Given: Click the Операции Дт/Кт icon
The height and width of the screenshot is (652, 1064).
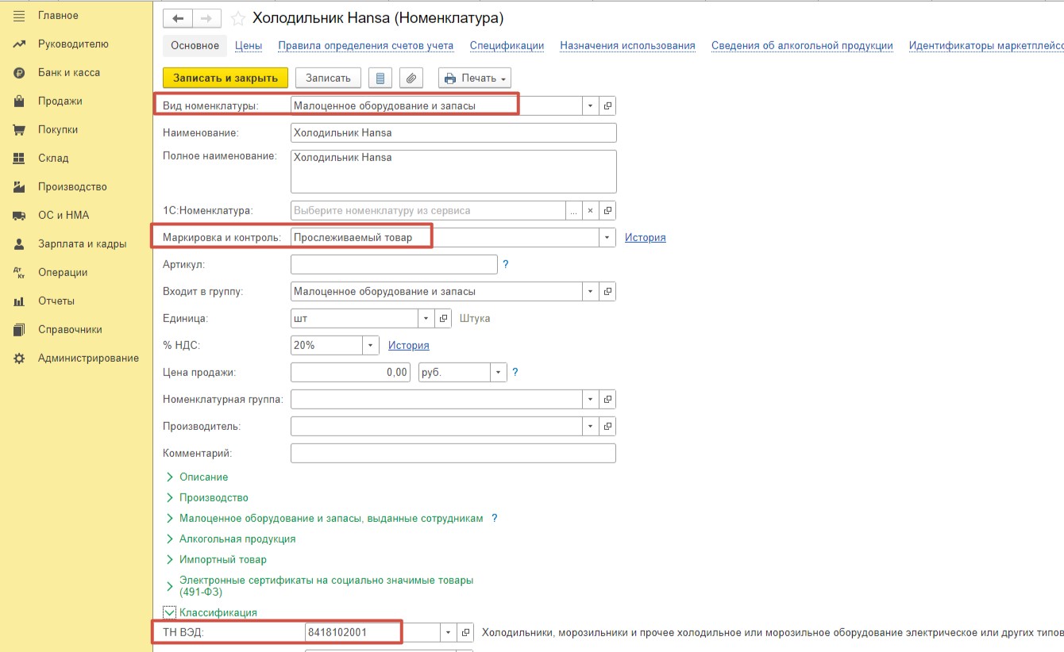Looking at the screenshot, I should pos(19,272).
